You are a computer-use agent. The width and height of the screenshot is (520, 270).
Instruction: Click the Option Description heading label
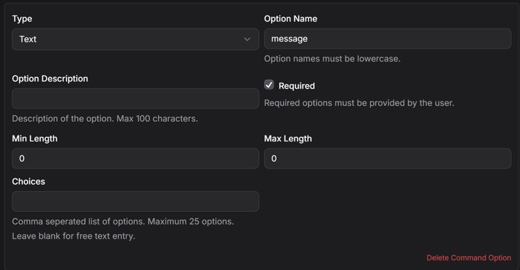click(x=50, y=78)
